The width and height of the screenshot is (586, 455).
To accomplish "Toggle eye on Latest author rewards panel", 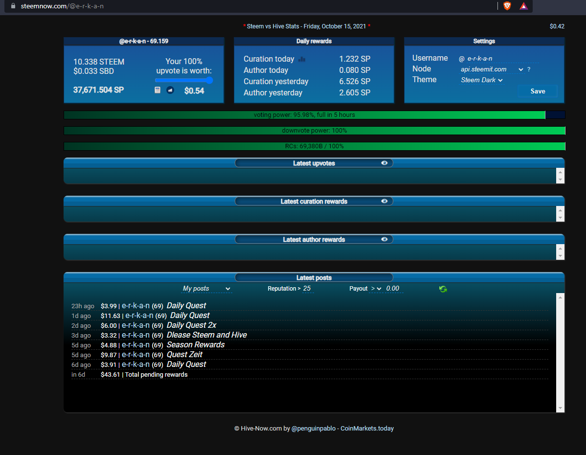I will 384,239.
